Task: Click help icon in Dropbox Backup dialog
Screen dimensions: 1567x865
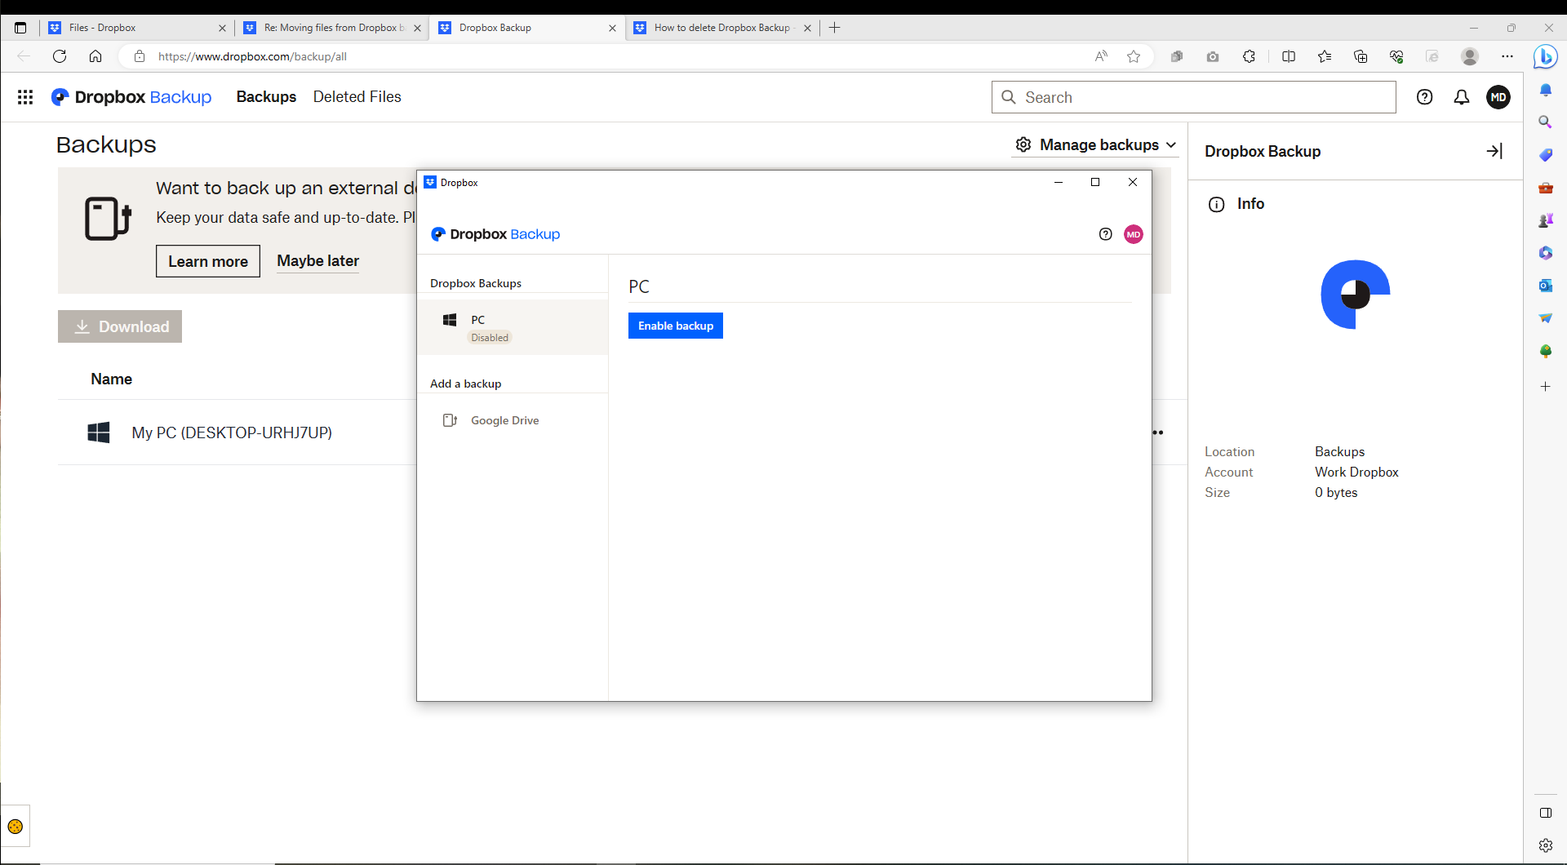Action: [x=1105, y=234]
